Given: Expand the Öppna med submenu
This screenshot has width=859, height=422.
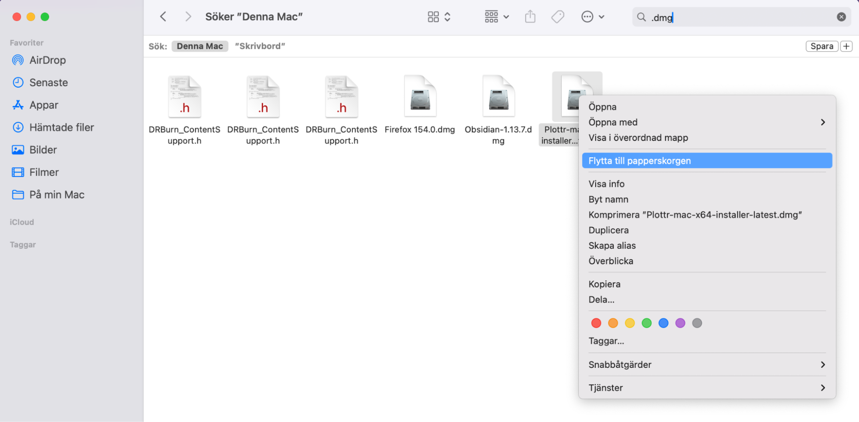Looking at the screenshot, I should point(707,122).
